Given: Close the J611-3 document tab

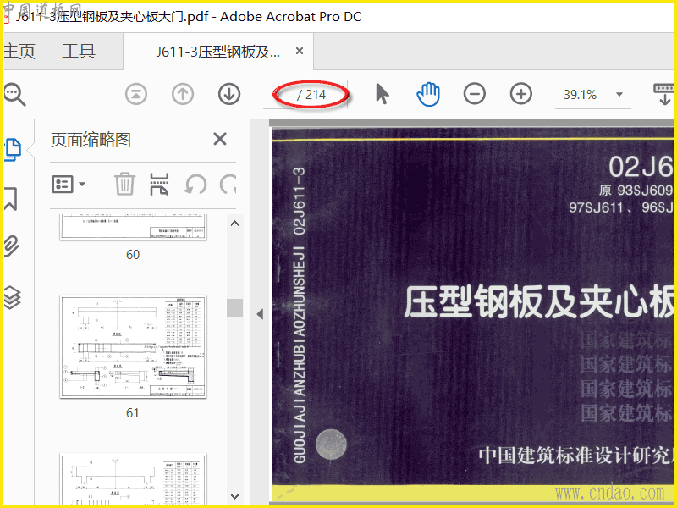Looking at the screenshot, I should tap(300, 51).
